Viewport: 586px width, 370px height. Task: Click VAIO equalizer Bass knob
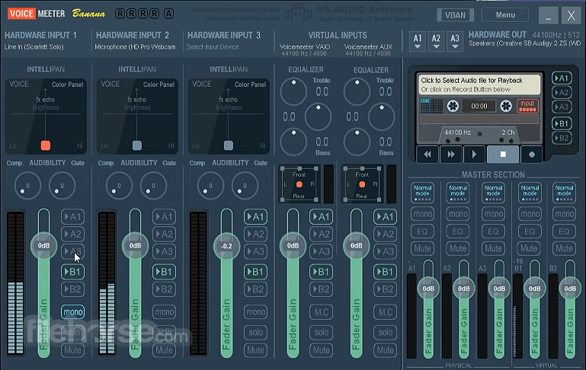tap(293, 142)
